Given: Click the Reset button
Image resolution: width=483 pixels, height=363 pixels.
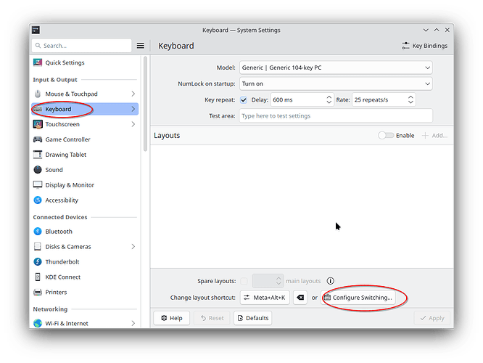Looking at the screenshot, I should coord(212,318).
